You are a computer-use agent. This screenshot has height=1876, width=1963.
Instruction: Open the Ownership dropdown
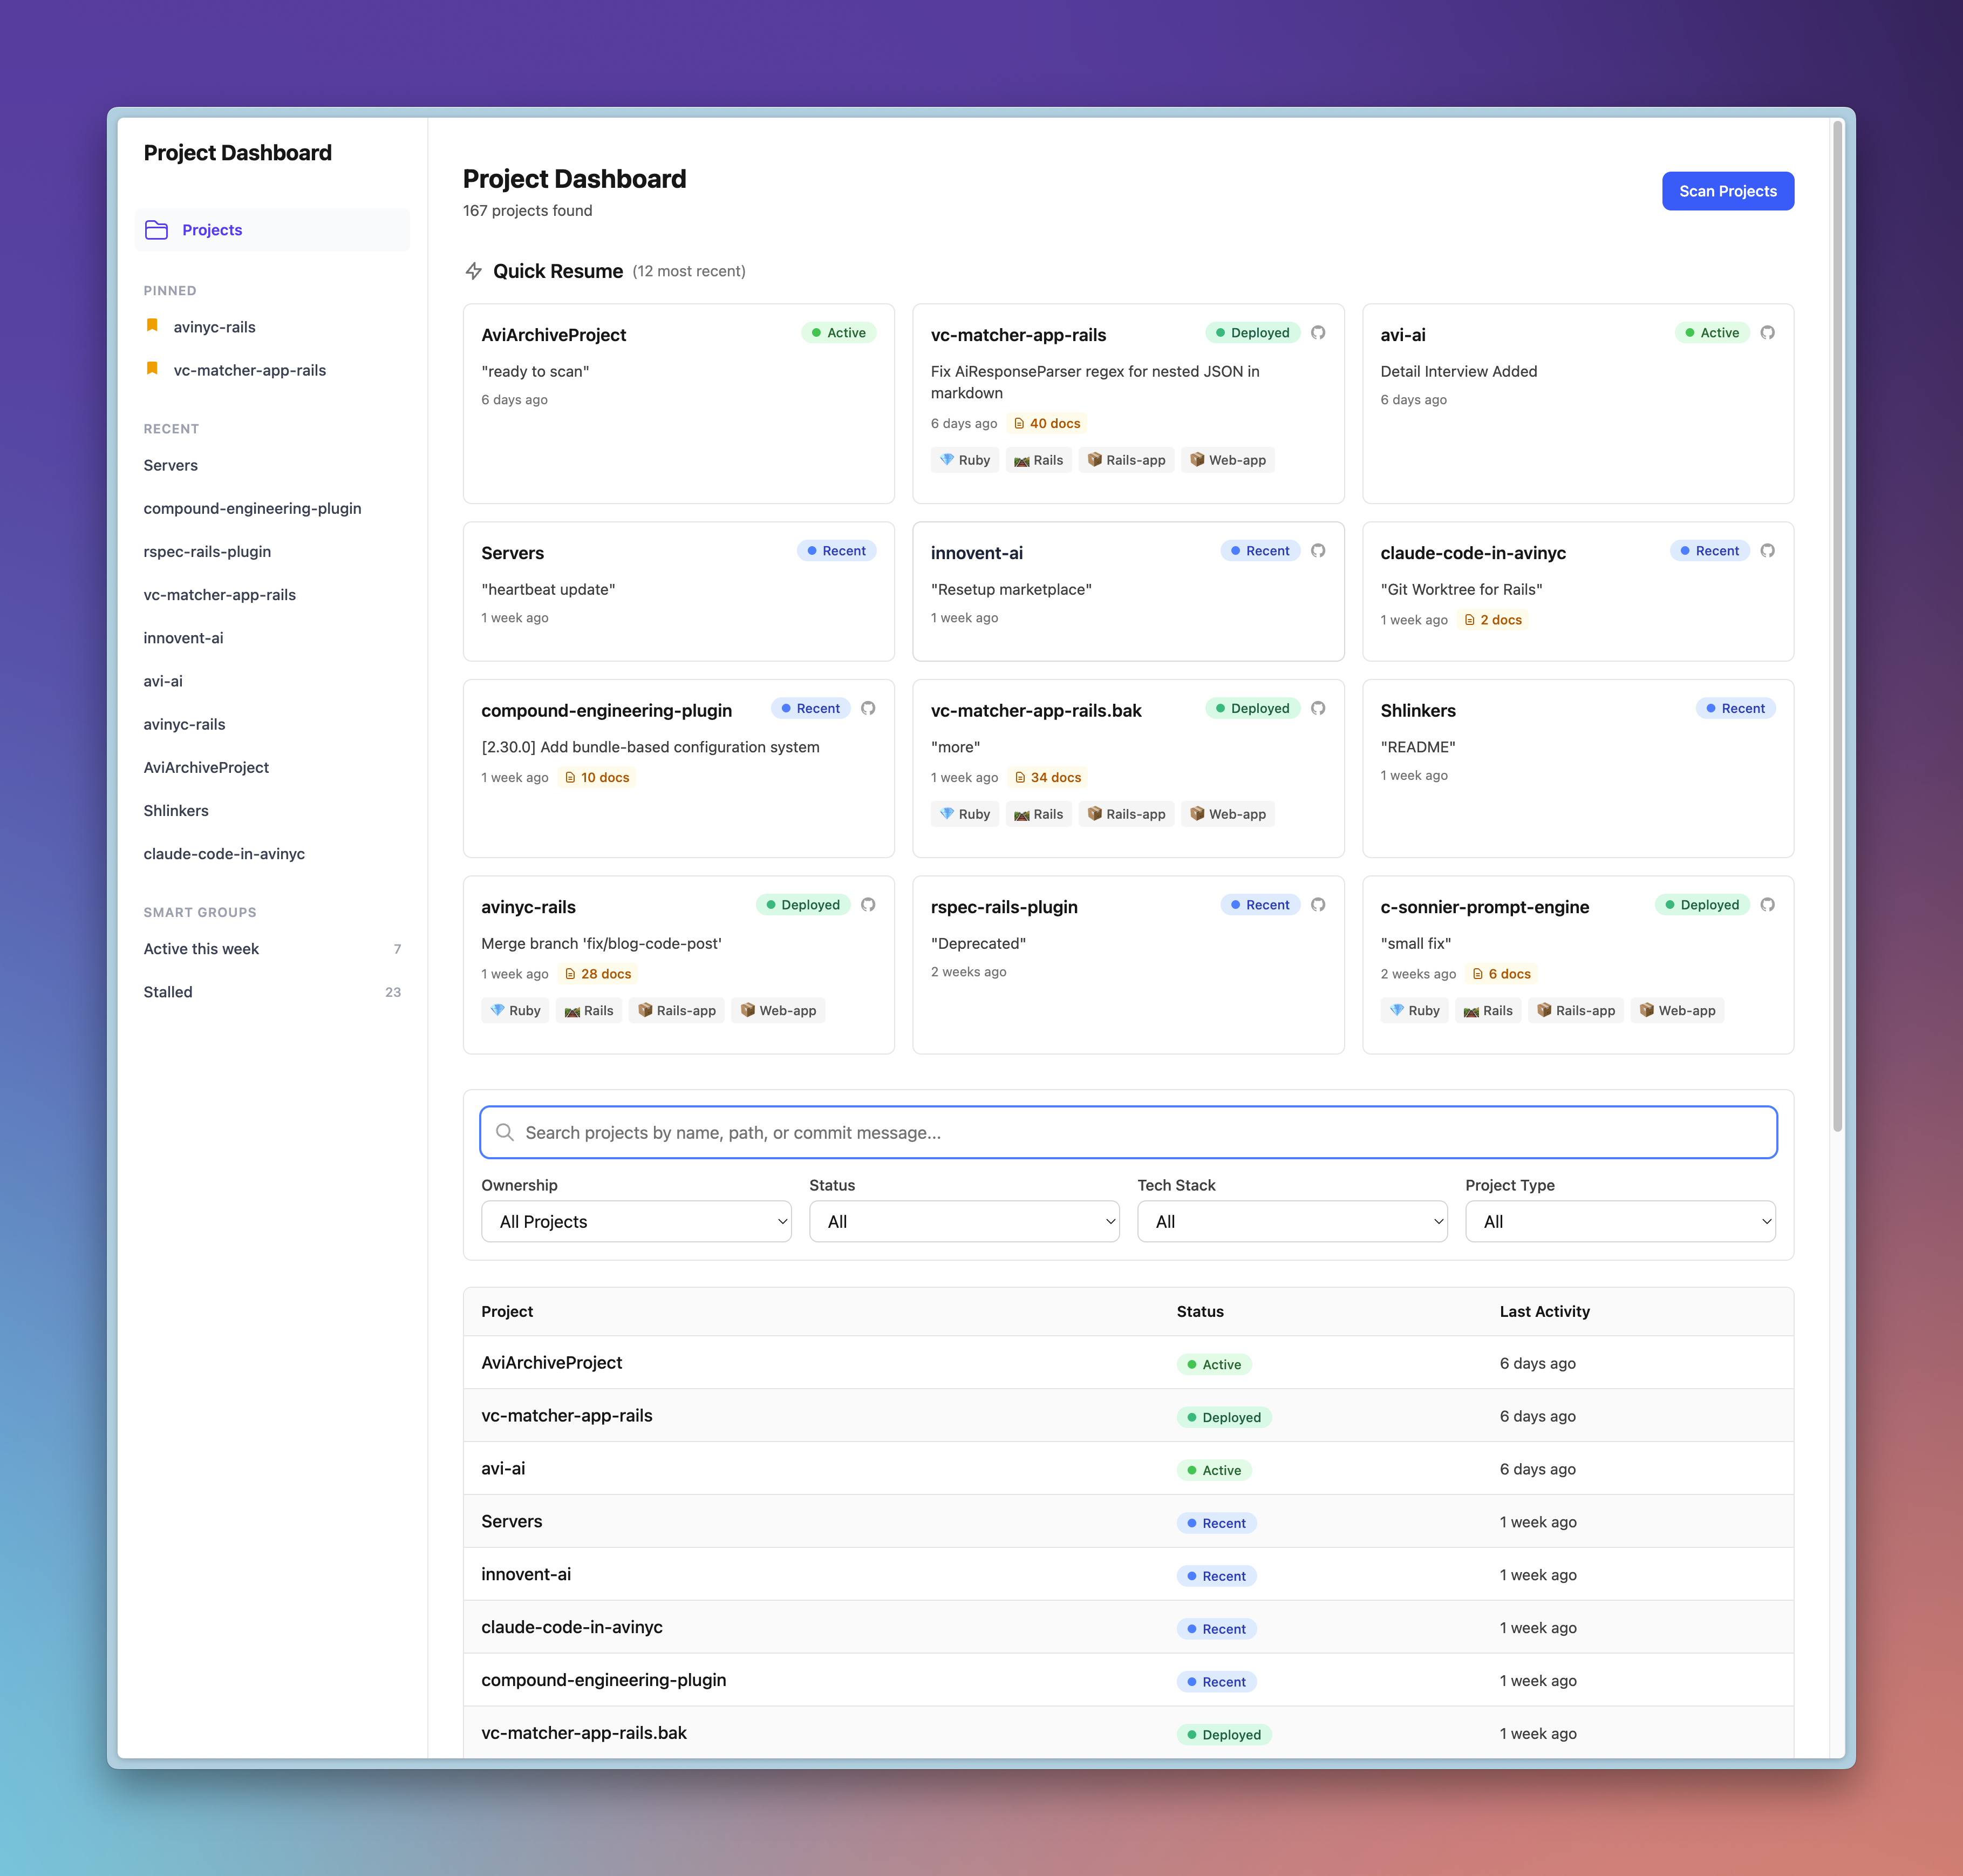pos(636,1221)
